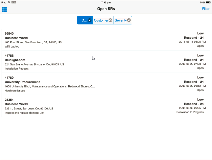Select address 2391 L Street, San Jose
The height and width of the screenshot is (160, 212).
29,109
